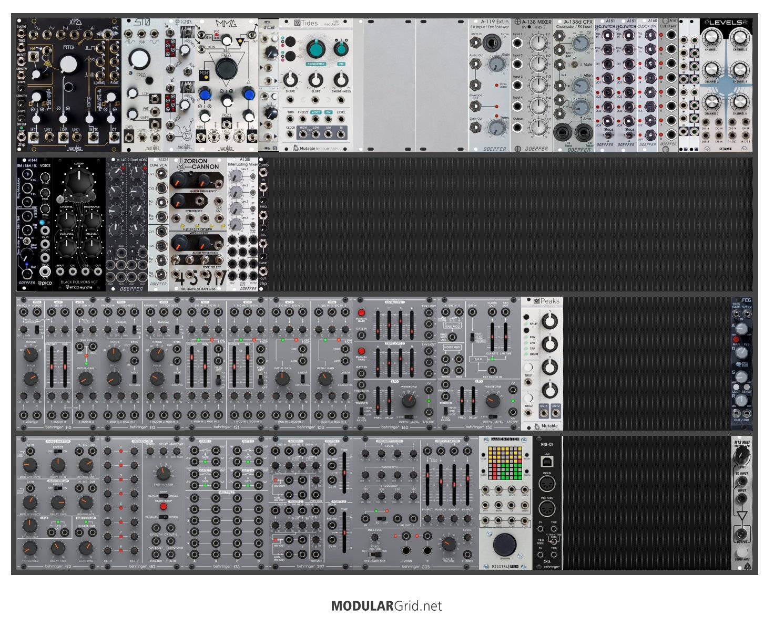
Task: Click the STEP NUMBER knob on Behringer 182
Action: click(163, 473)
